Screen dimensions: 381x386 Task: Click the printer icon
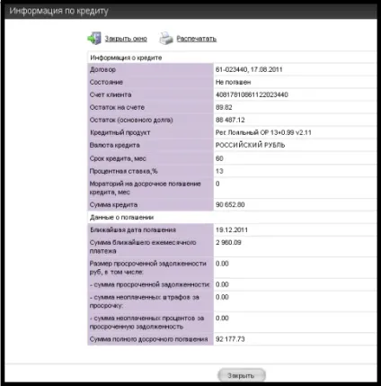pos(166,39)
